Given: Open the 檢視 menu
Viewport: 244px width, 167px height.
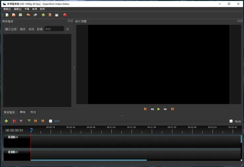Looking at the screenshot, I should click(x=35, y=9).
